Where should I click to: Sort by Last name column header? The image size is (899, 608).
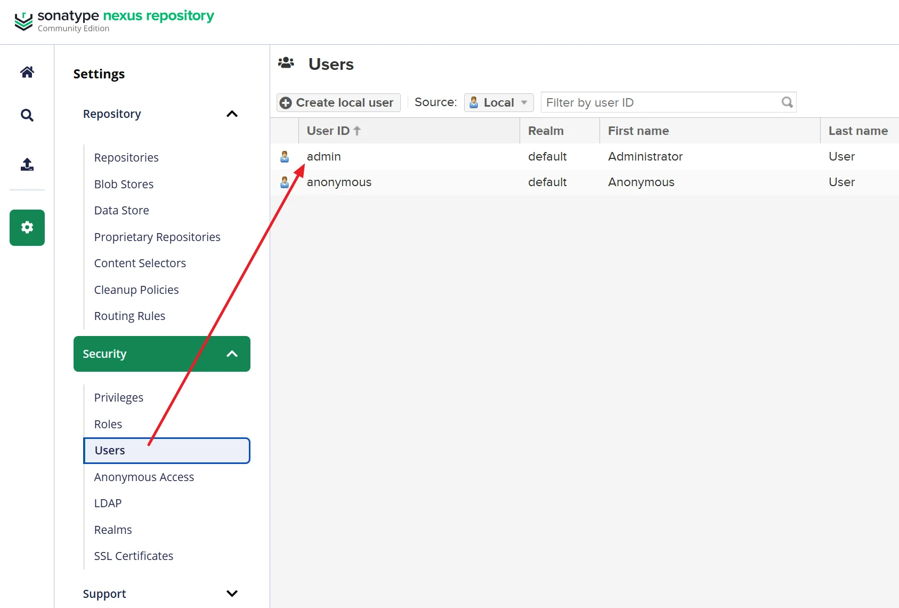860,131
